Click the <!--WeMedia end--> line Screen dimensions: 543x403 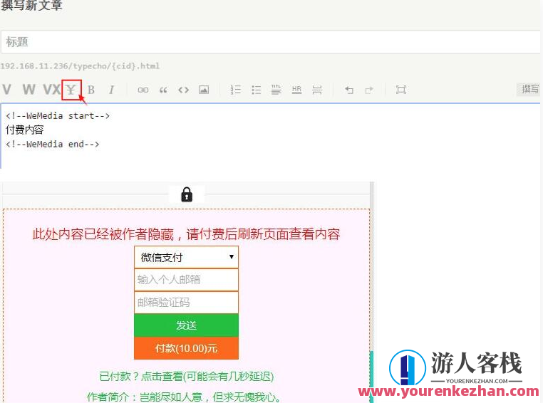pos(52,144)
